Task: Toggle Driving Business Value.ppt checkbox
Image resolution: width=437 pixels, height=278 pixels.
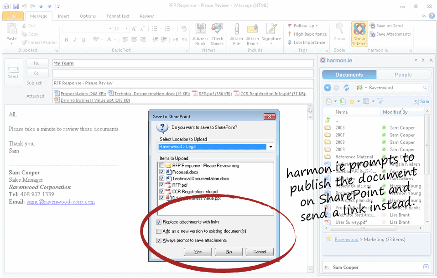Action: [x=161, y=197]
